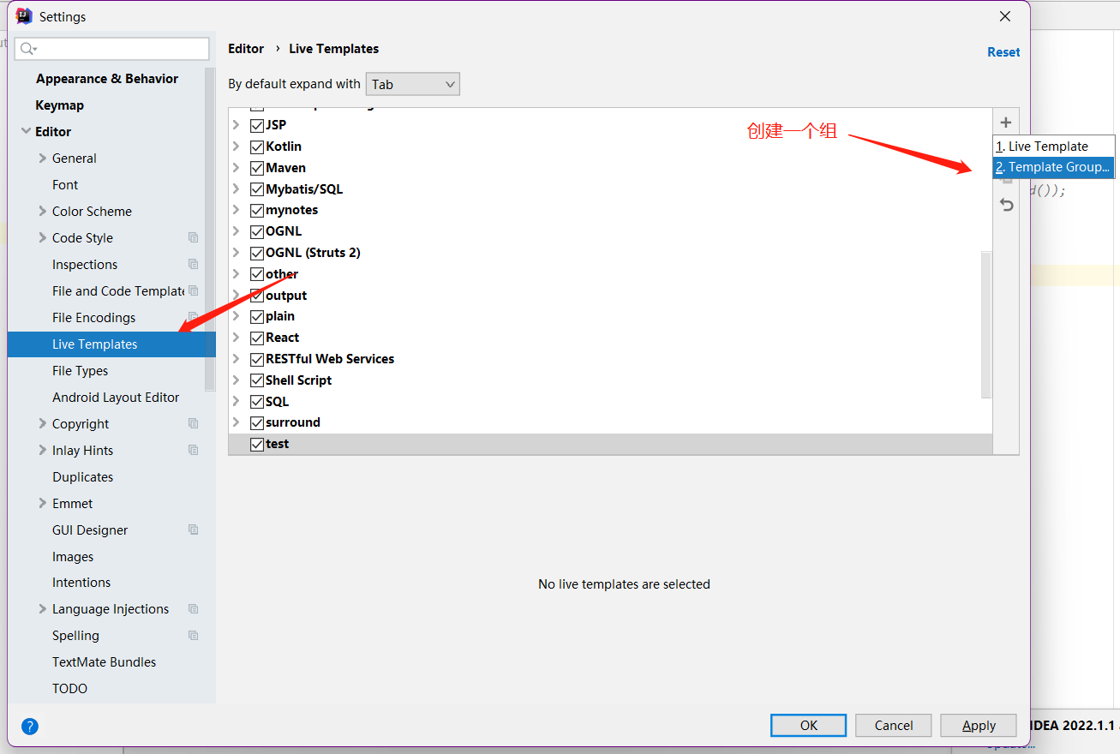Expand the React template group

click(x=237, y=338)
